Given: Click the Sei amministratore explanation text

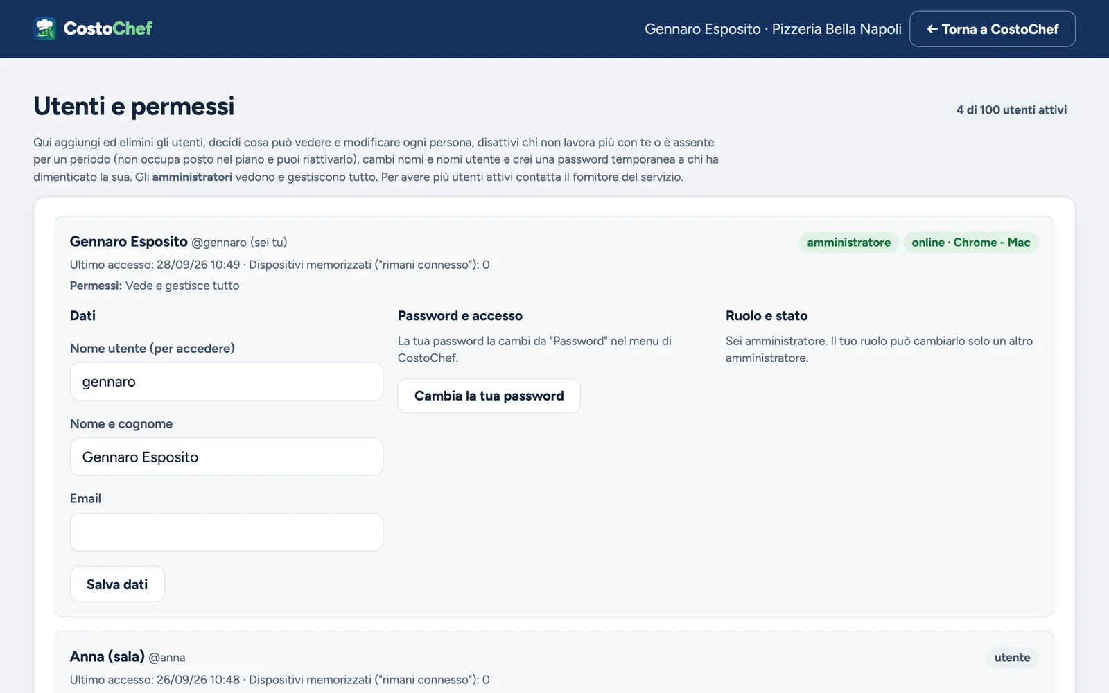Looking at the screenshot, I should click(879, 349).
